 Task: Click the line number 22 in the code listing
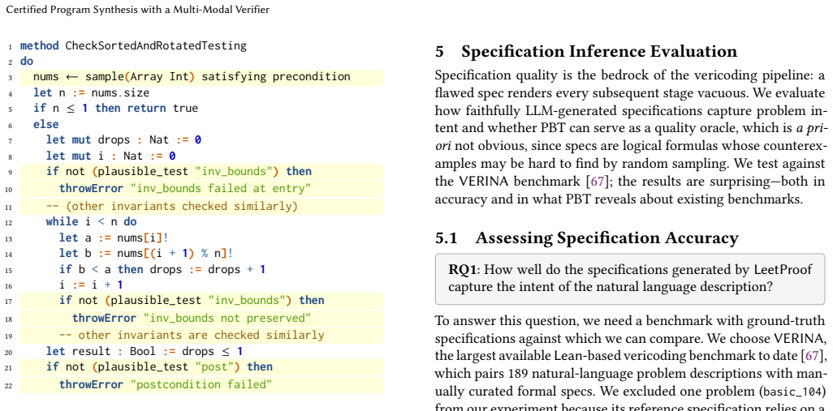tap(8, 386)
